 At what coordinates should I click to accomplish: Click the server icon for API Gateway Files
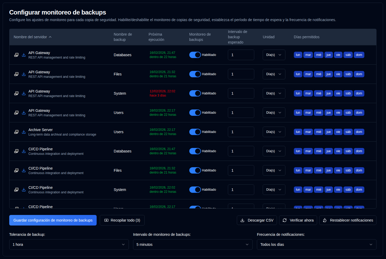point(16,74)
